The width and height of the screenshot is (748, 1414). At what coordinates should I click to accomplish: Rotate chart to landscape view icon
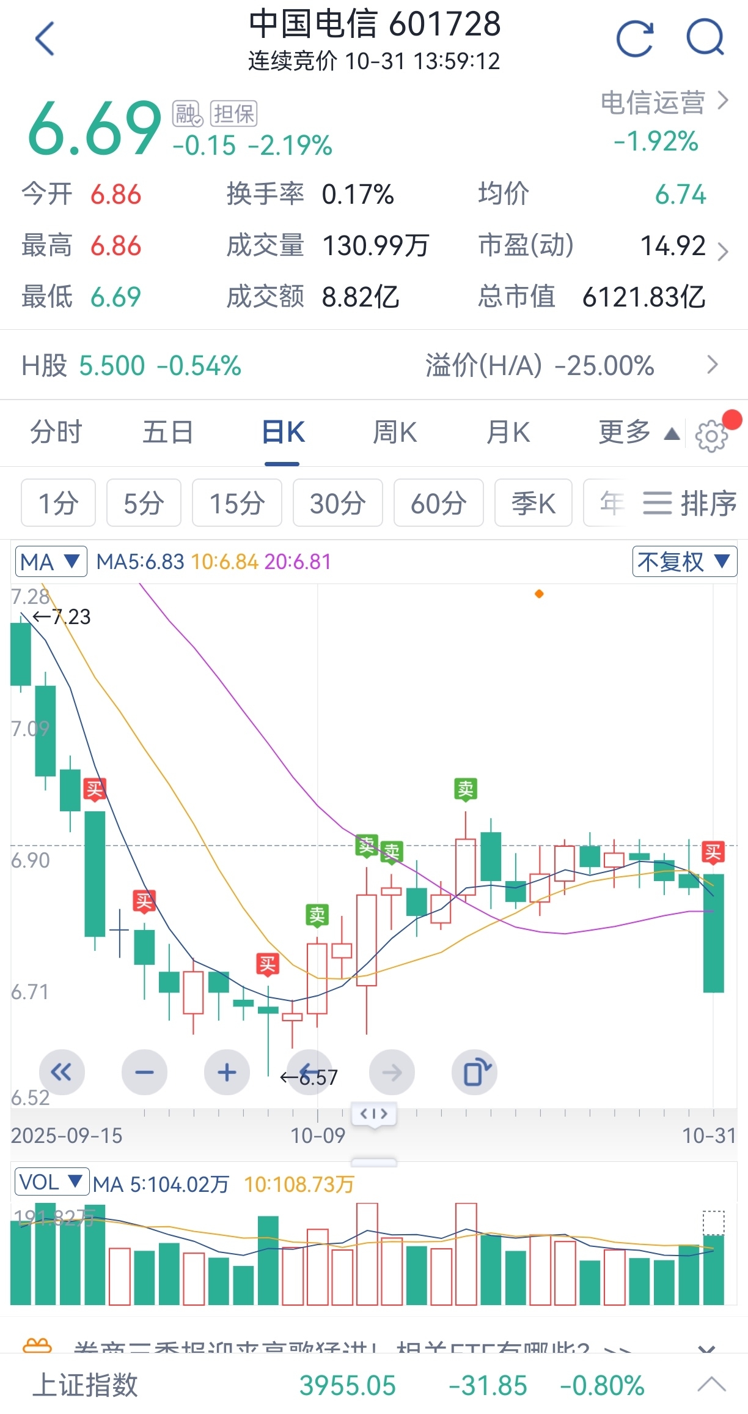(474, 1073)
